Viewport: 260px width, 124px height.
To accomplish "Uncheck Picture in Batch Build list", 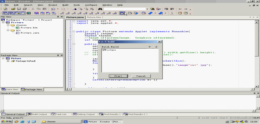I will 104,50.
